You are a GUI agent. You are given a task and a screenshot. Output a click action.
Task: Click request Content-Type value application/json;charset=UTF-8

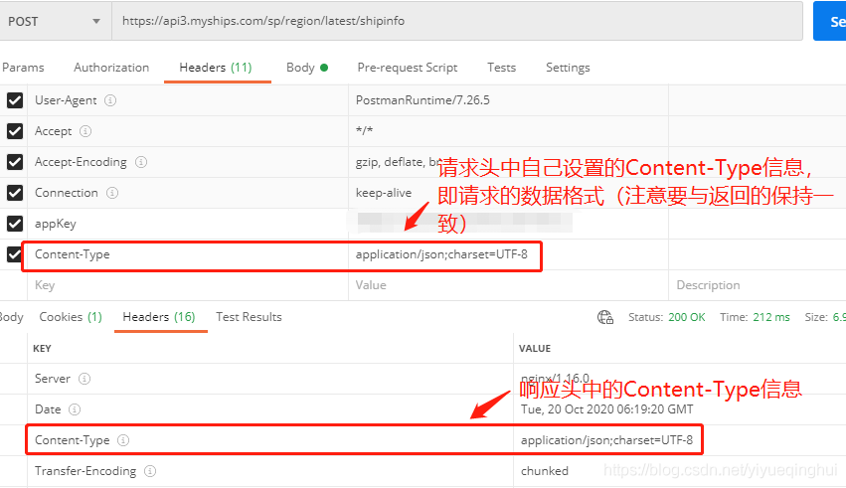point(441,254)
